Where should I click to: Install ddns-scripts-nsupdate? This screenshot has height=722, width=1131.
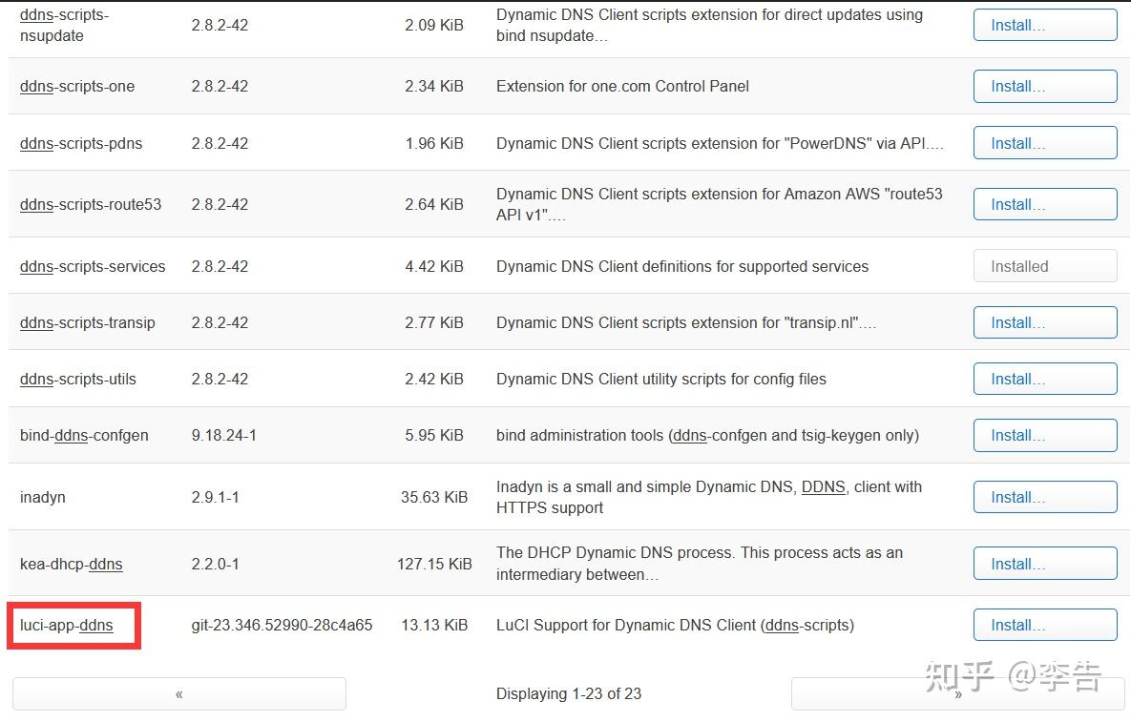coord(1044,25)
